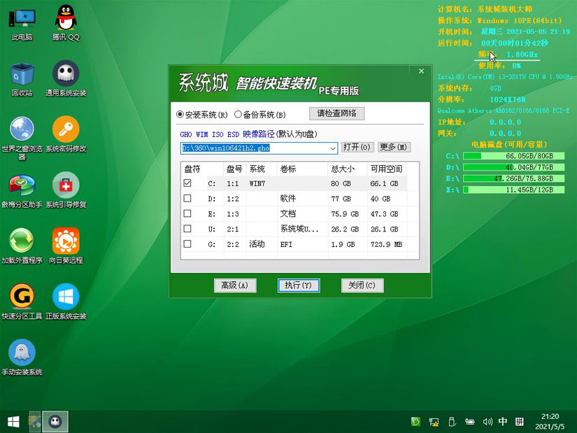577x433 pixels.
Task: Select the 26.2 GB total size cell
Action: [345, 229]
